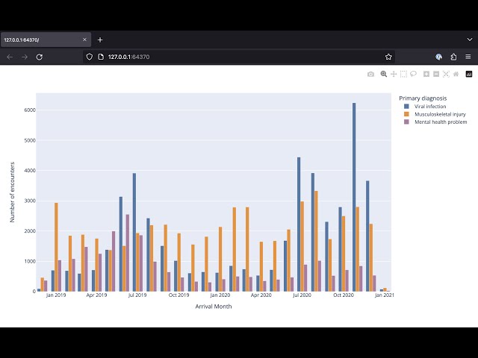This screenshot has height=358, width=478.
Task: Click the purple Mental health problem swatch
Action: pos(406,122)
